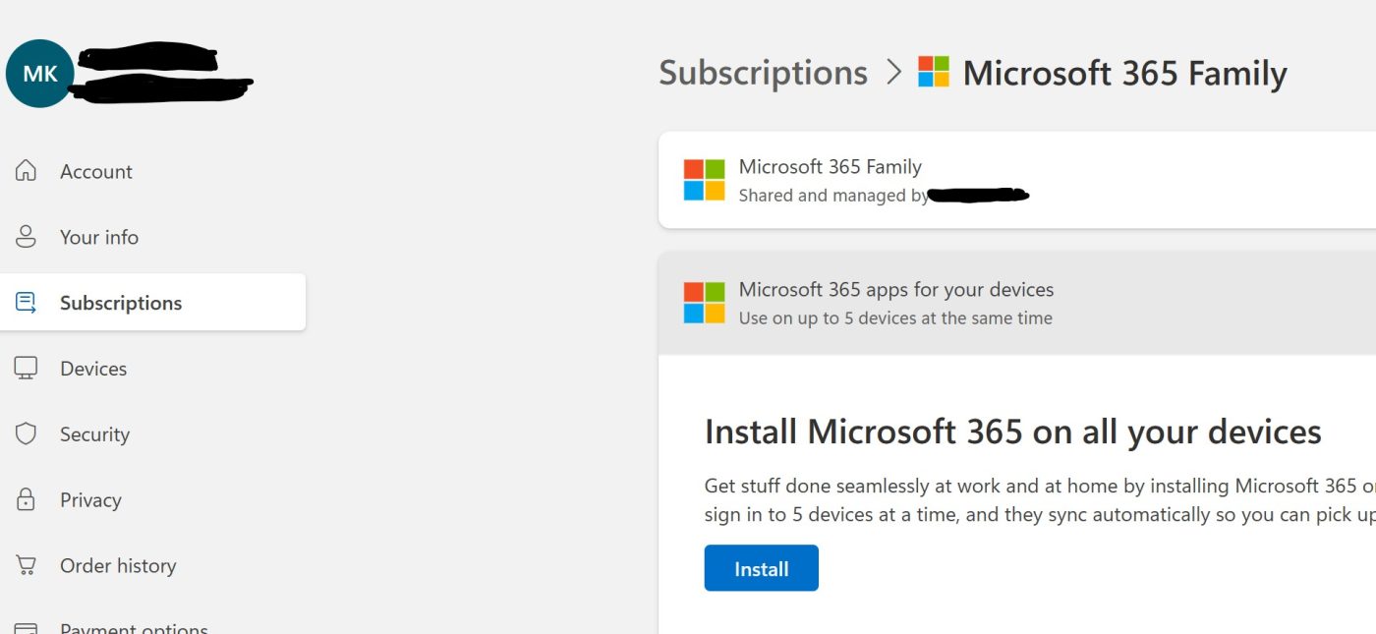The height and width of the screenshot is (634, 1376).
Task: Open Order history via the cart icon
Action: pyautogui.click(x=28, y=565)
